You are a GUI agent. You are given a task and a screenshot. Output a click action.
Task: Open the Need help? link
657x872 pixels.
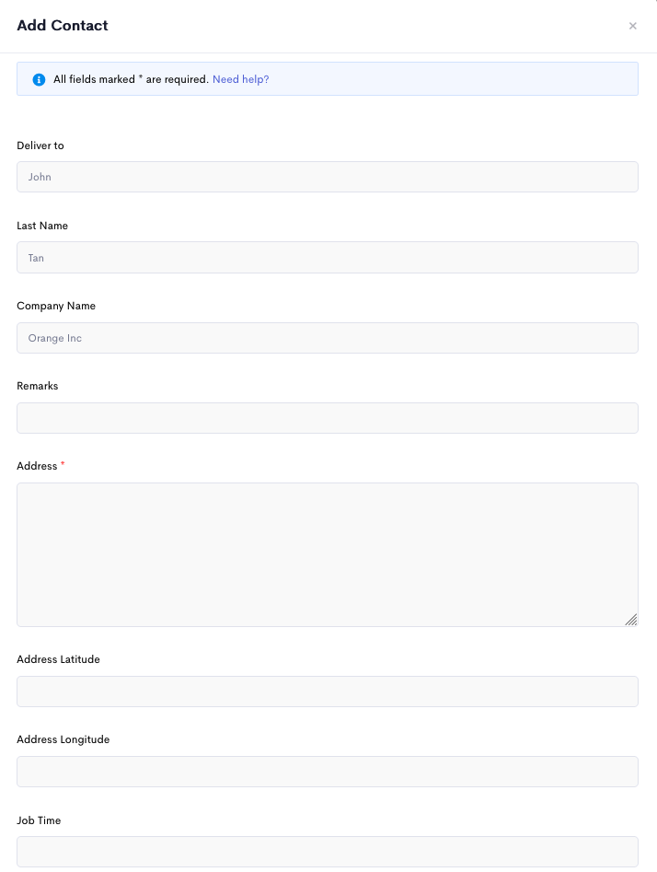pos(241,79)
